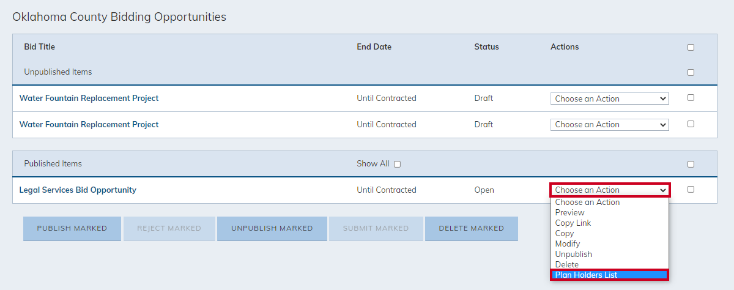The image size is (734, 290).
Task: Open action dropdown for second Water Fountain draft
Action: coord(610,124)
